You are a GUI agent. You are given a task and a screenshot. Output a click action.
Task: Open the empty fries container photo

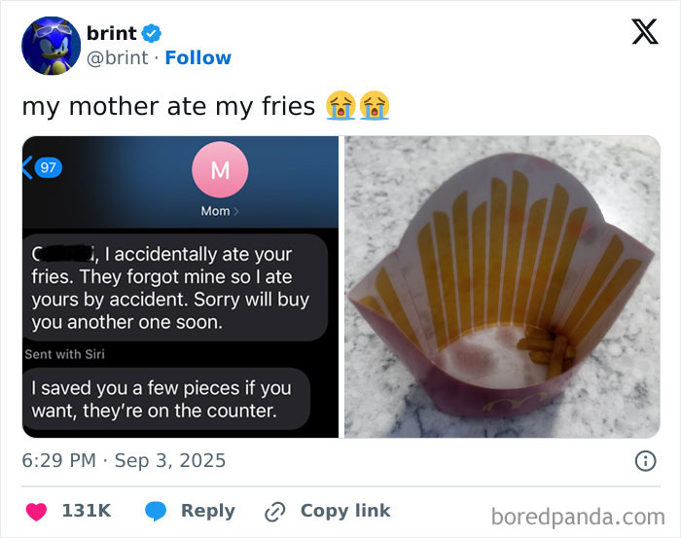coord(502,287)
